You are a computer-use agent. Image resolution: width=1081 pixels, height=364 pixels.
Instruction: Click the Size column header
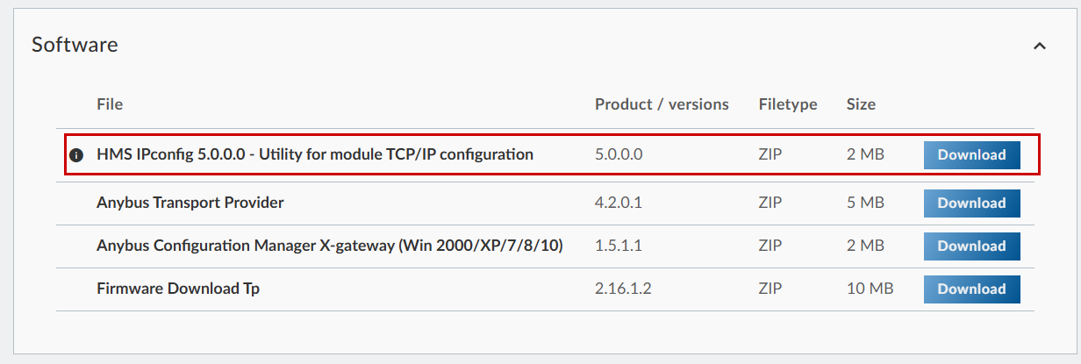click(861, 104)
